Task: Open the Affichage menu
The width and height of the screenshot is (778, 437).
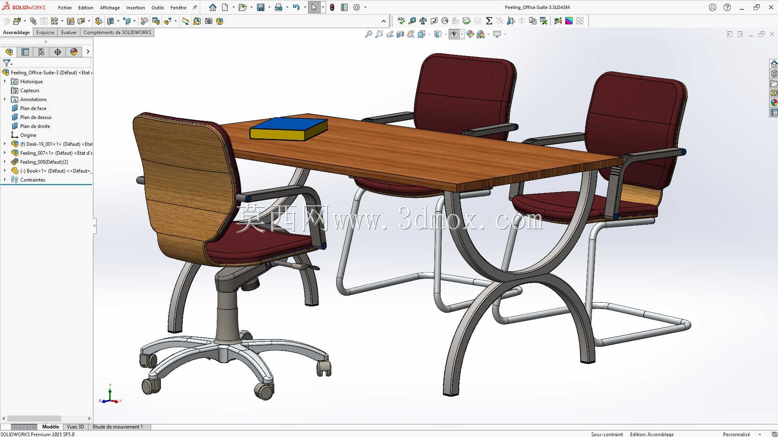Action: pos(110,7)
